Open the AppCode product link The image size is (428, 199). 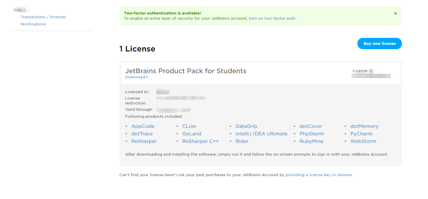pyautogui.click(x=143, y=126)
